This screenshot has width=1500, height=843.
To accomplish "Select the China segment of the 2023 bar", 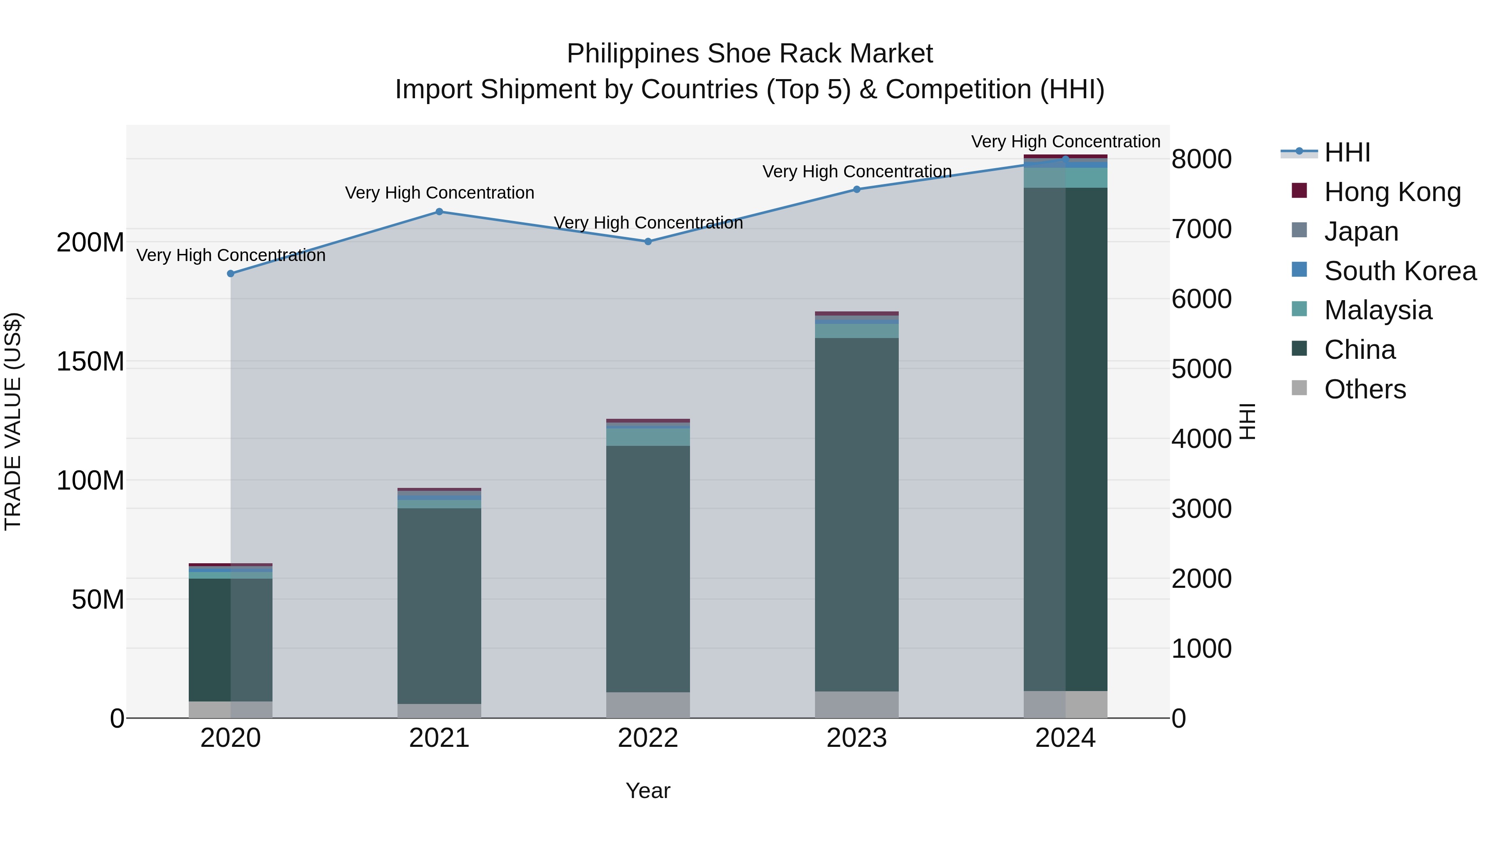I will tap(857, 515).
